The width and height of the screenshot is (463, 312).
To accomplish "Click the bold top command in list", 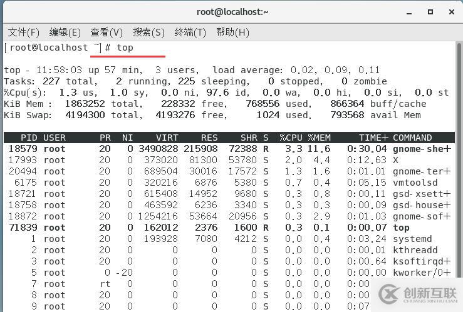I will coord(401,228).
